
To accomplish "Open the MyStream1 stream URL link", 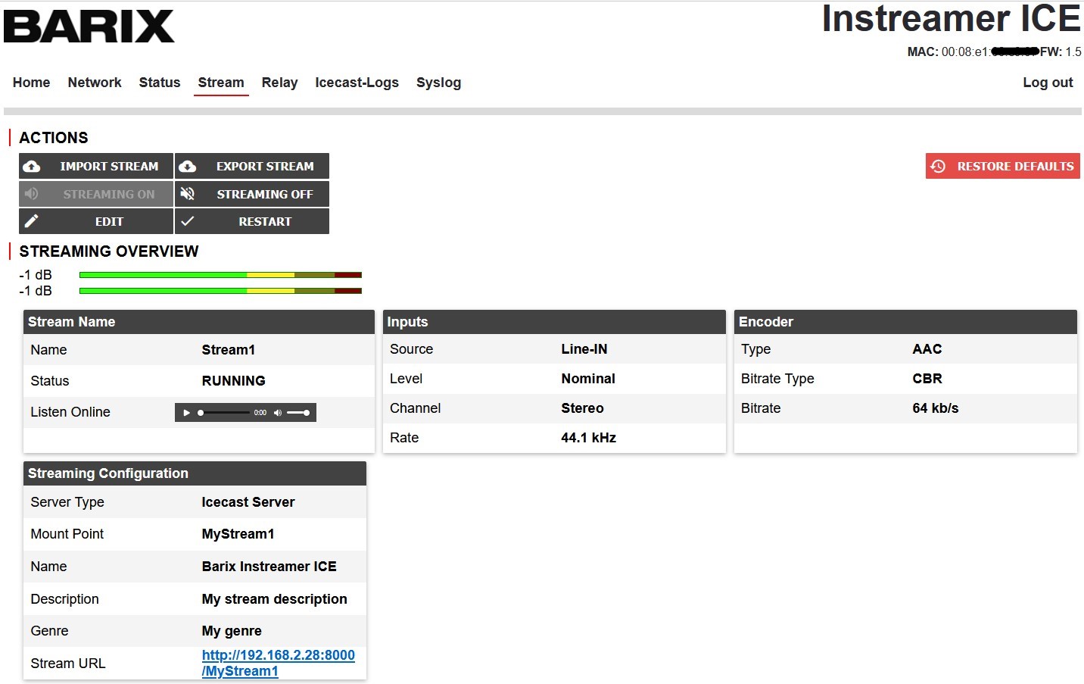I will [278, 663].
